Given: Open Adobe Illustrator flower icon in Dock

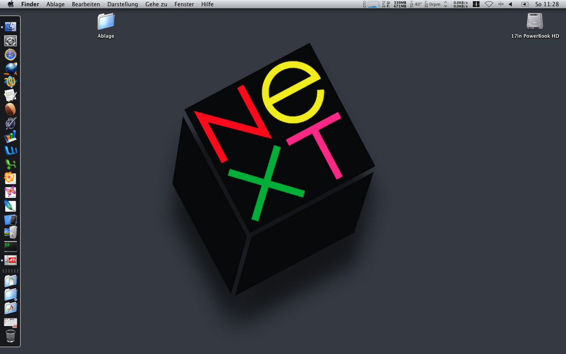Looking at the screenshot, I should [x=11, y=178].
